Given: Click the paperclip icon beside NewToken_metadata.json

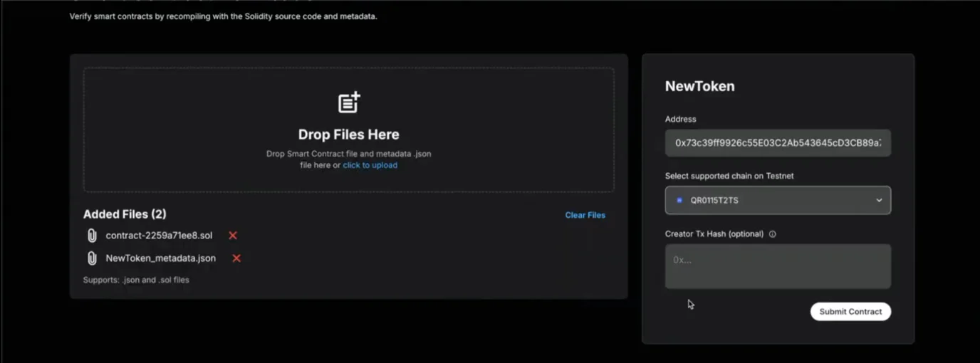Looking at the screenshot, I should coord(91,258).
